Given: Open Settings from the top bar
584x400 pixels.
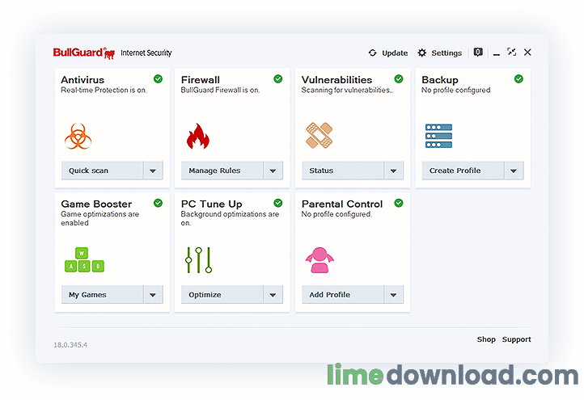Looking at the screenshot, I should pyautogui.click(x=439, y=53).
